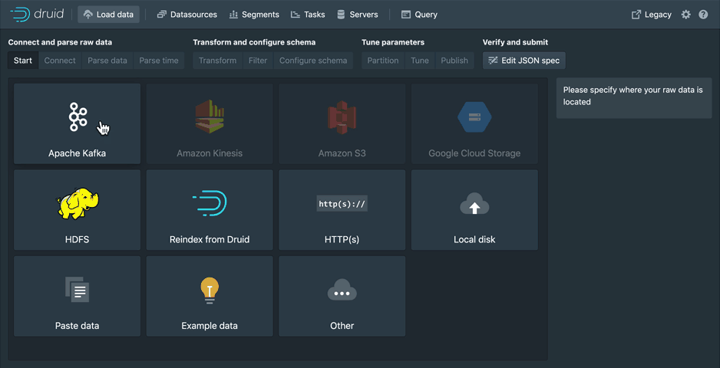The height and width of the screenshot is (368, 720).
Task: Open the Legacy console link
Action: tap(651, 15)
